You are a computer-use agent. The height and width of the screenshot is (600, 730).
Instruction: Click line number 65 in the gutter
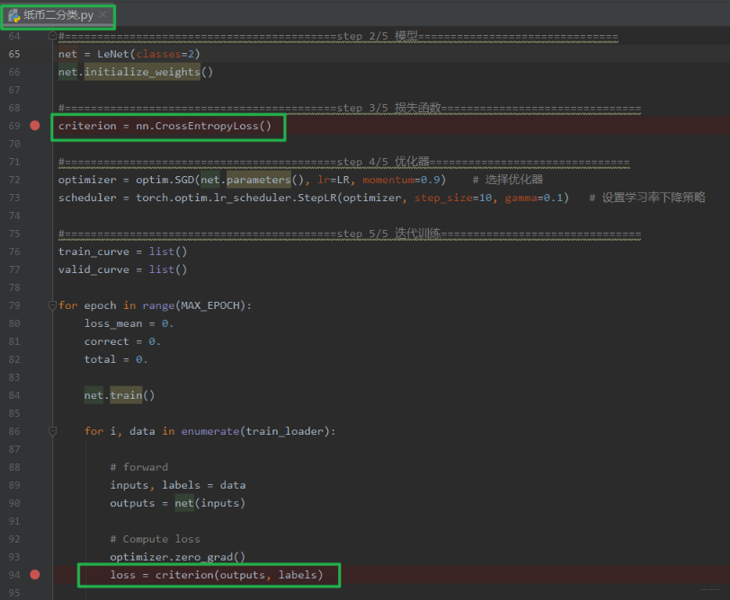click(x=14, y=54)
